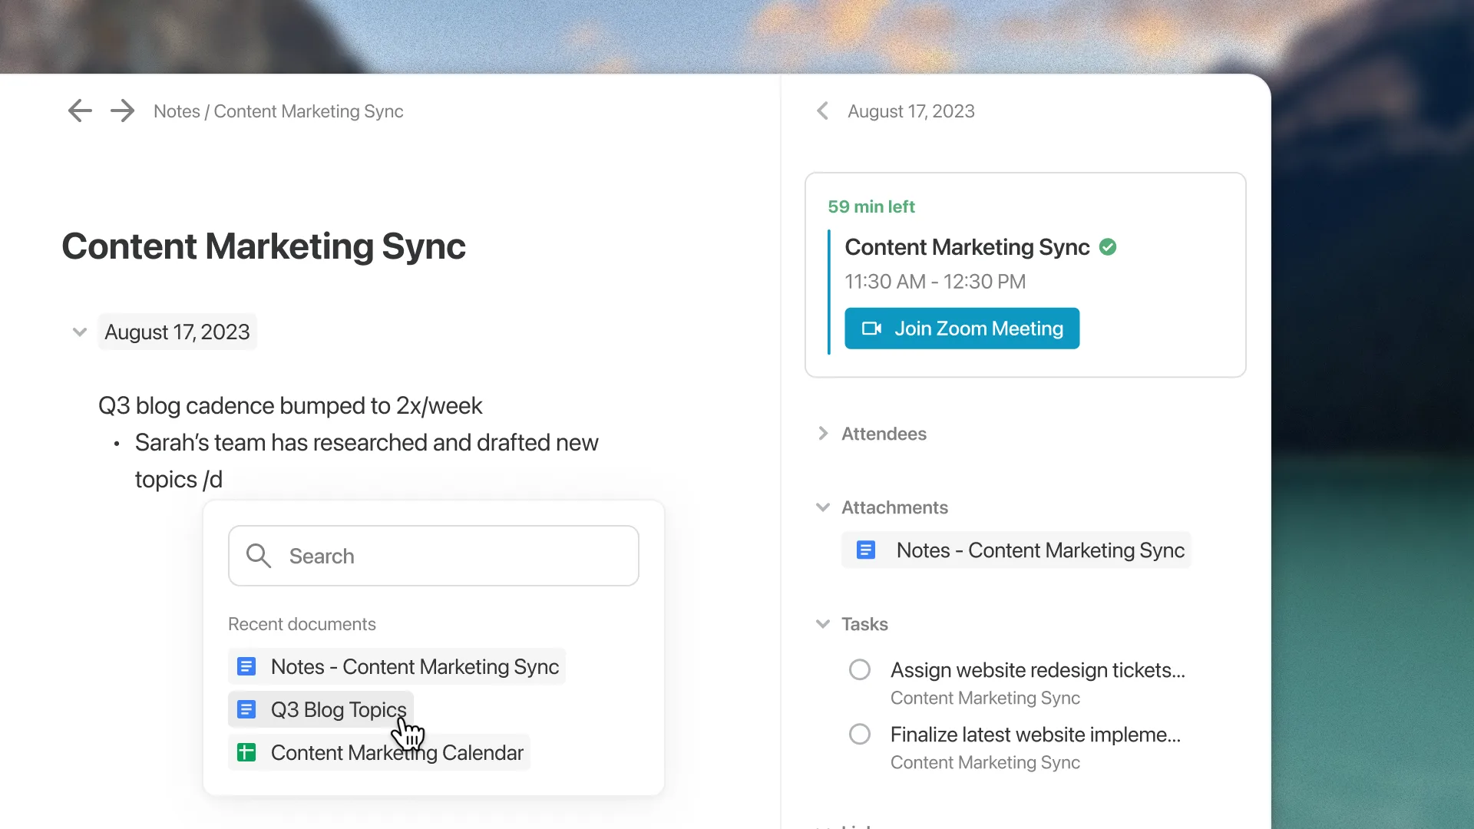Screen dimensions: 1474x829
Task: Open the August 17, 2023 date chip
Action: 177,332
